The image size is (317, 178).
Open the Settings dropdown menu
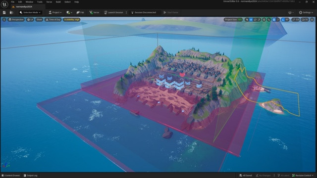pyautogui.click(x=306, y=12)
